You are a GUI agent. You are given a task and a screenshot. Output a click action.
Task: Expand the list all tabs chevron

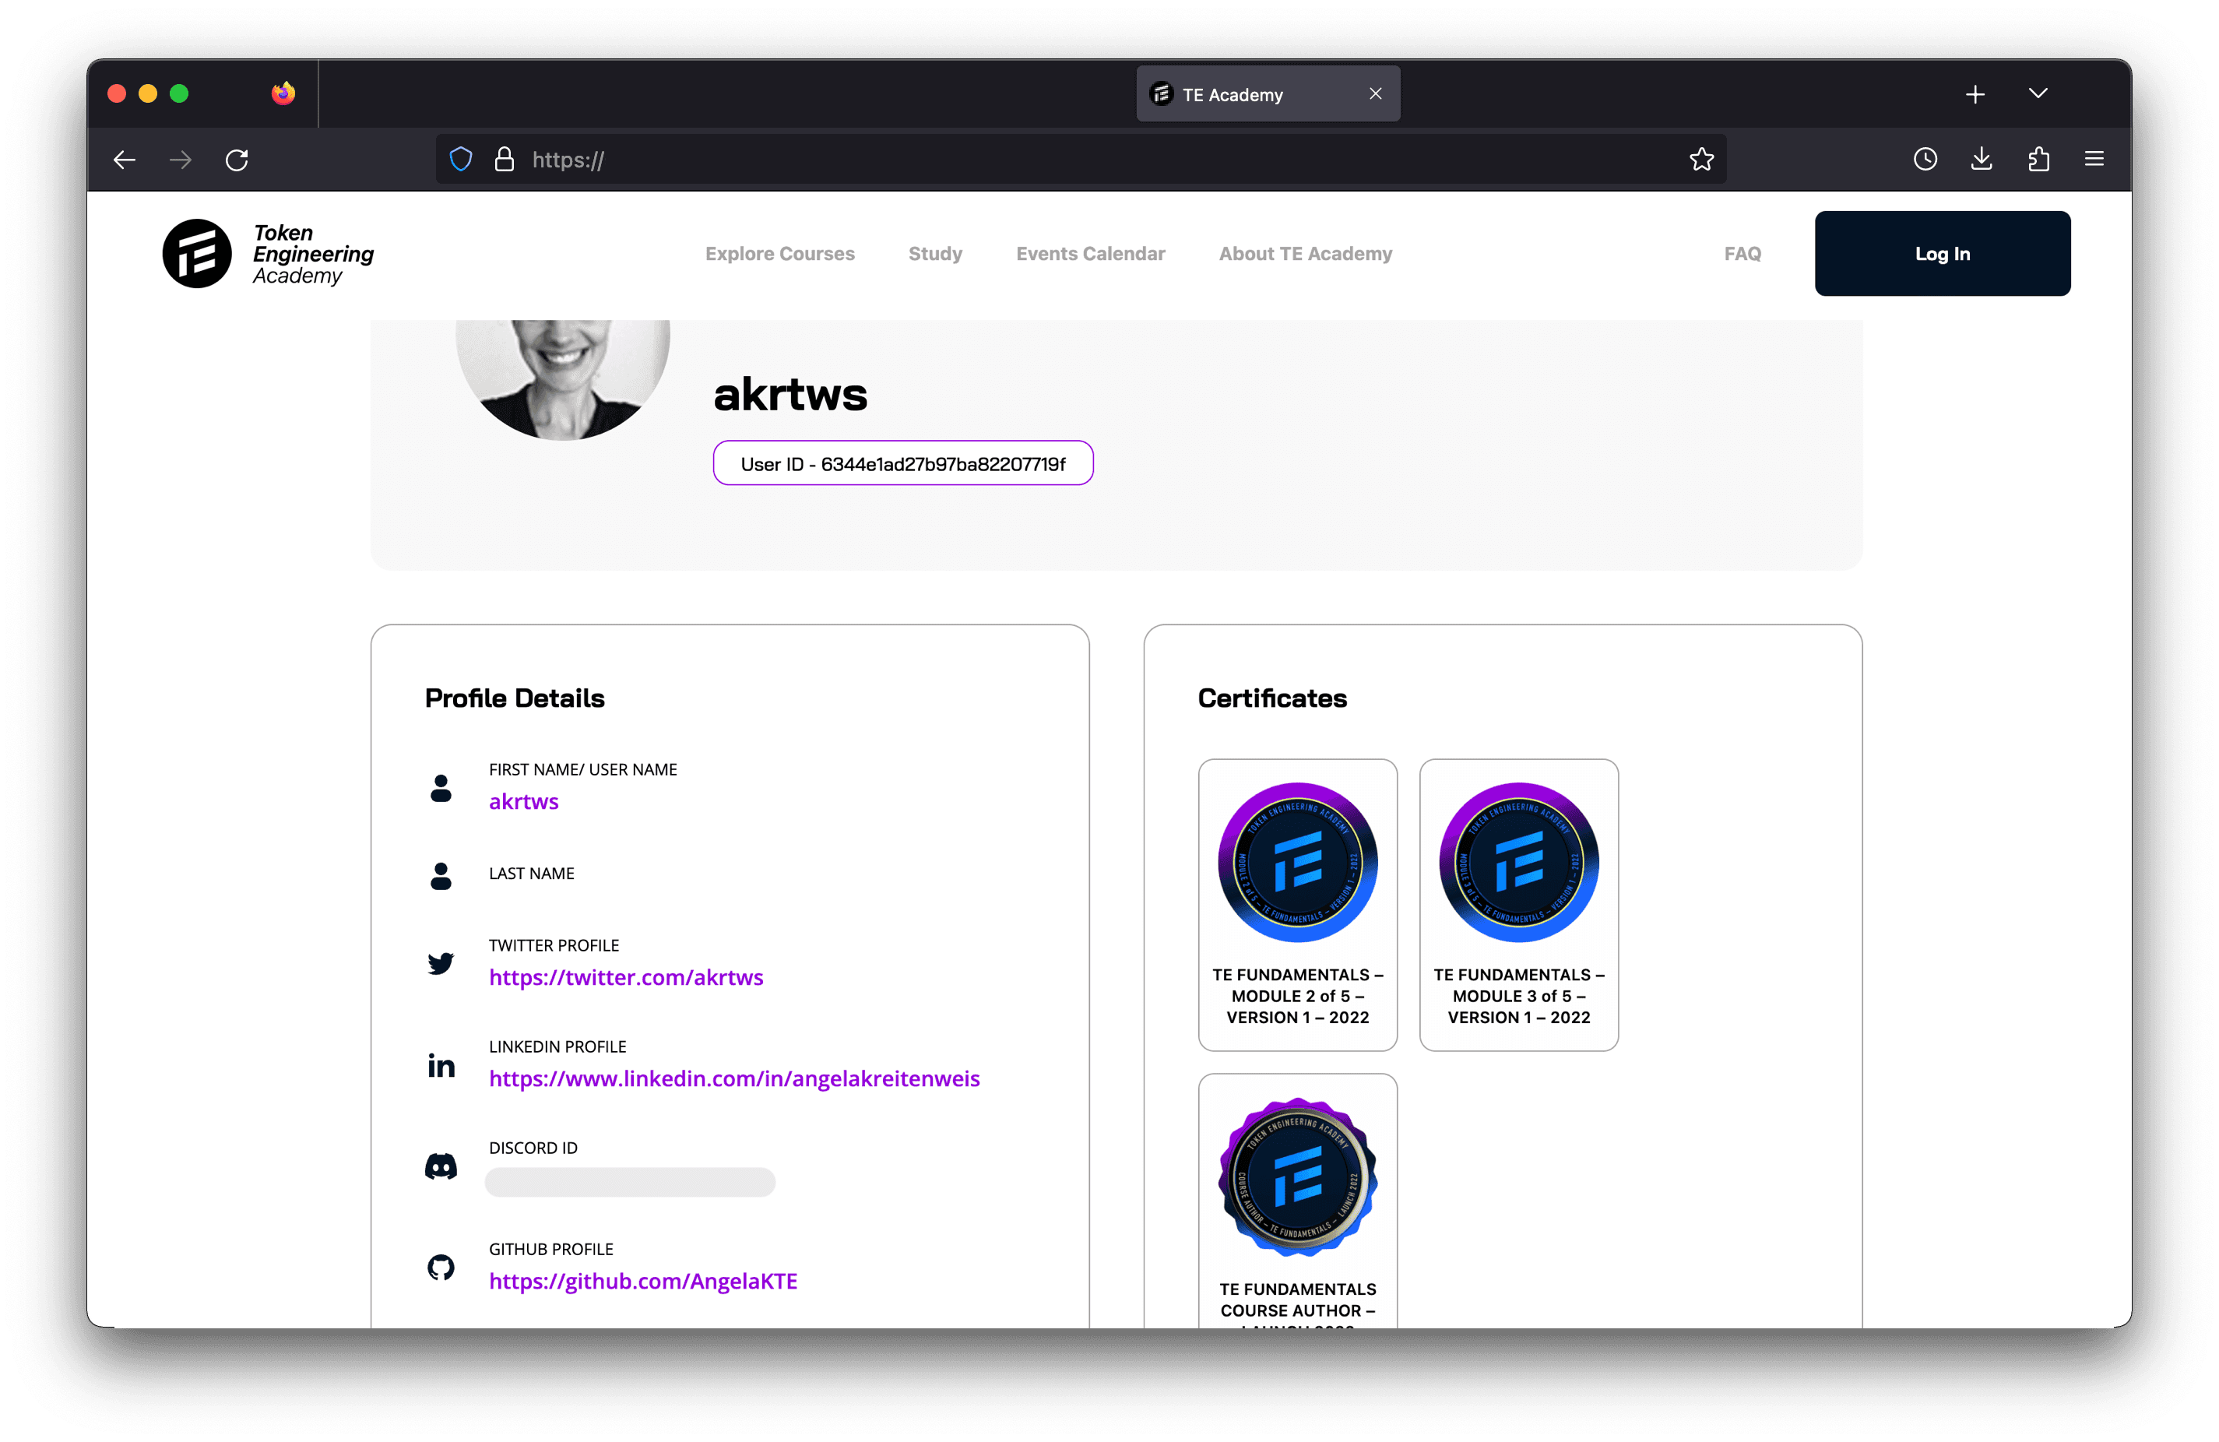coord(2038,93)
